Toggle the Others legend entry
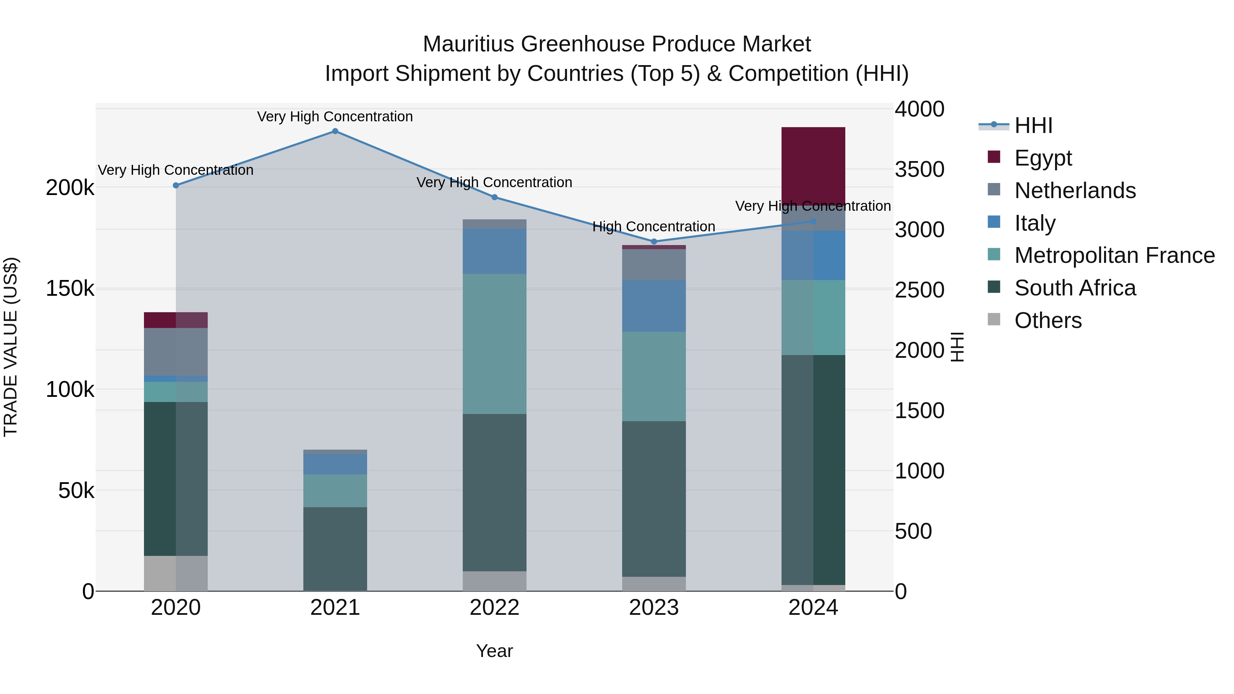Screen dimensions: 1234x694 [1034, 320]
